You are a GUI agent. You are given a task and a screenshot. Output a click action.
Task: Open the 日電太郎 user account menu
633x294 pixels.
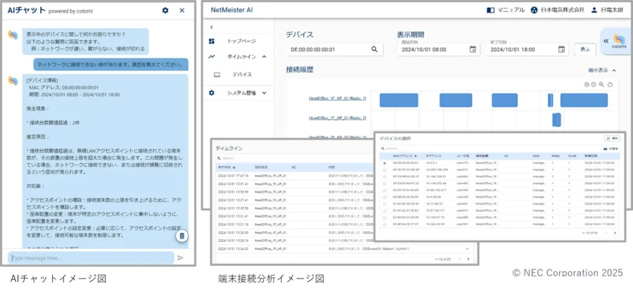point(608,10)
